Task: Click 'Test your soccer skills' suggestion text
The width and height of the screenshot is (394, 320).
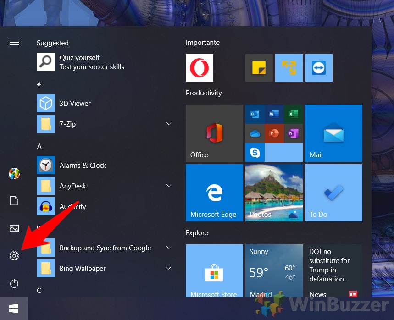Action: [x=92, y=67]
